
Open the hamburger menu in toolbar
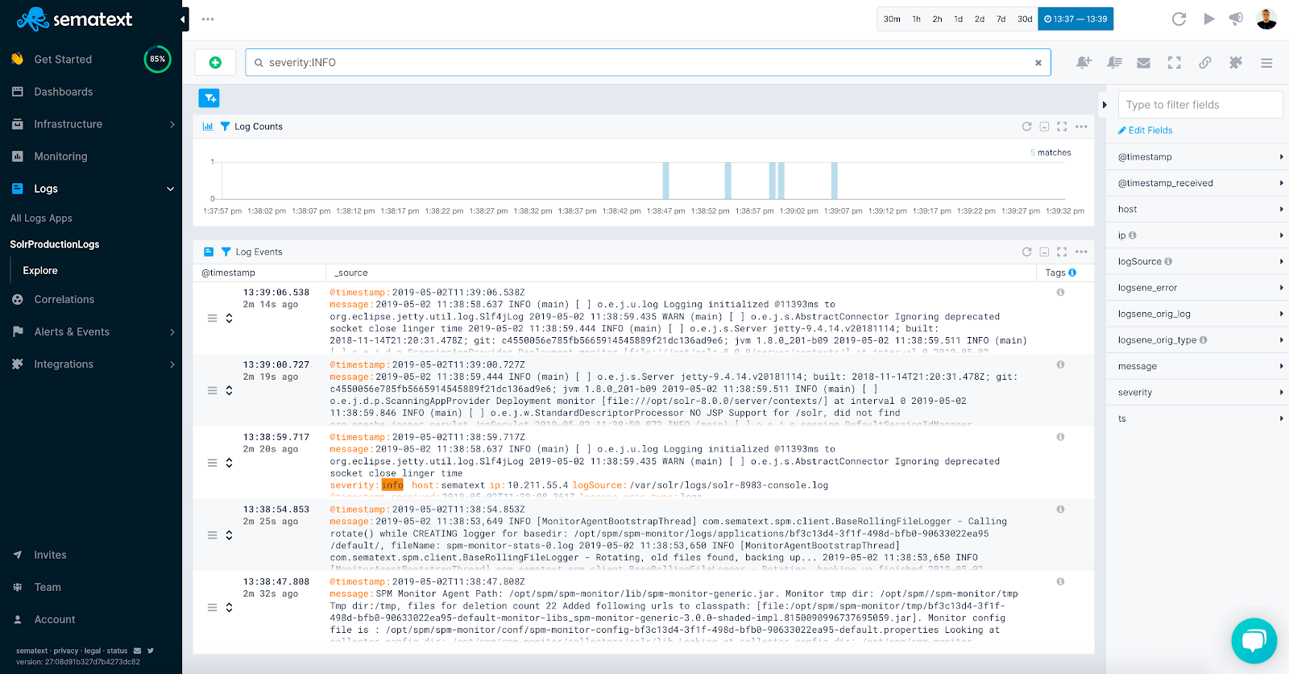(1266, 63)
